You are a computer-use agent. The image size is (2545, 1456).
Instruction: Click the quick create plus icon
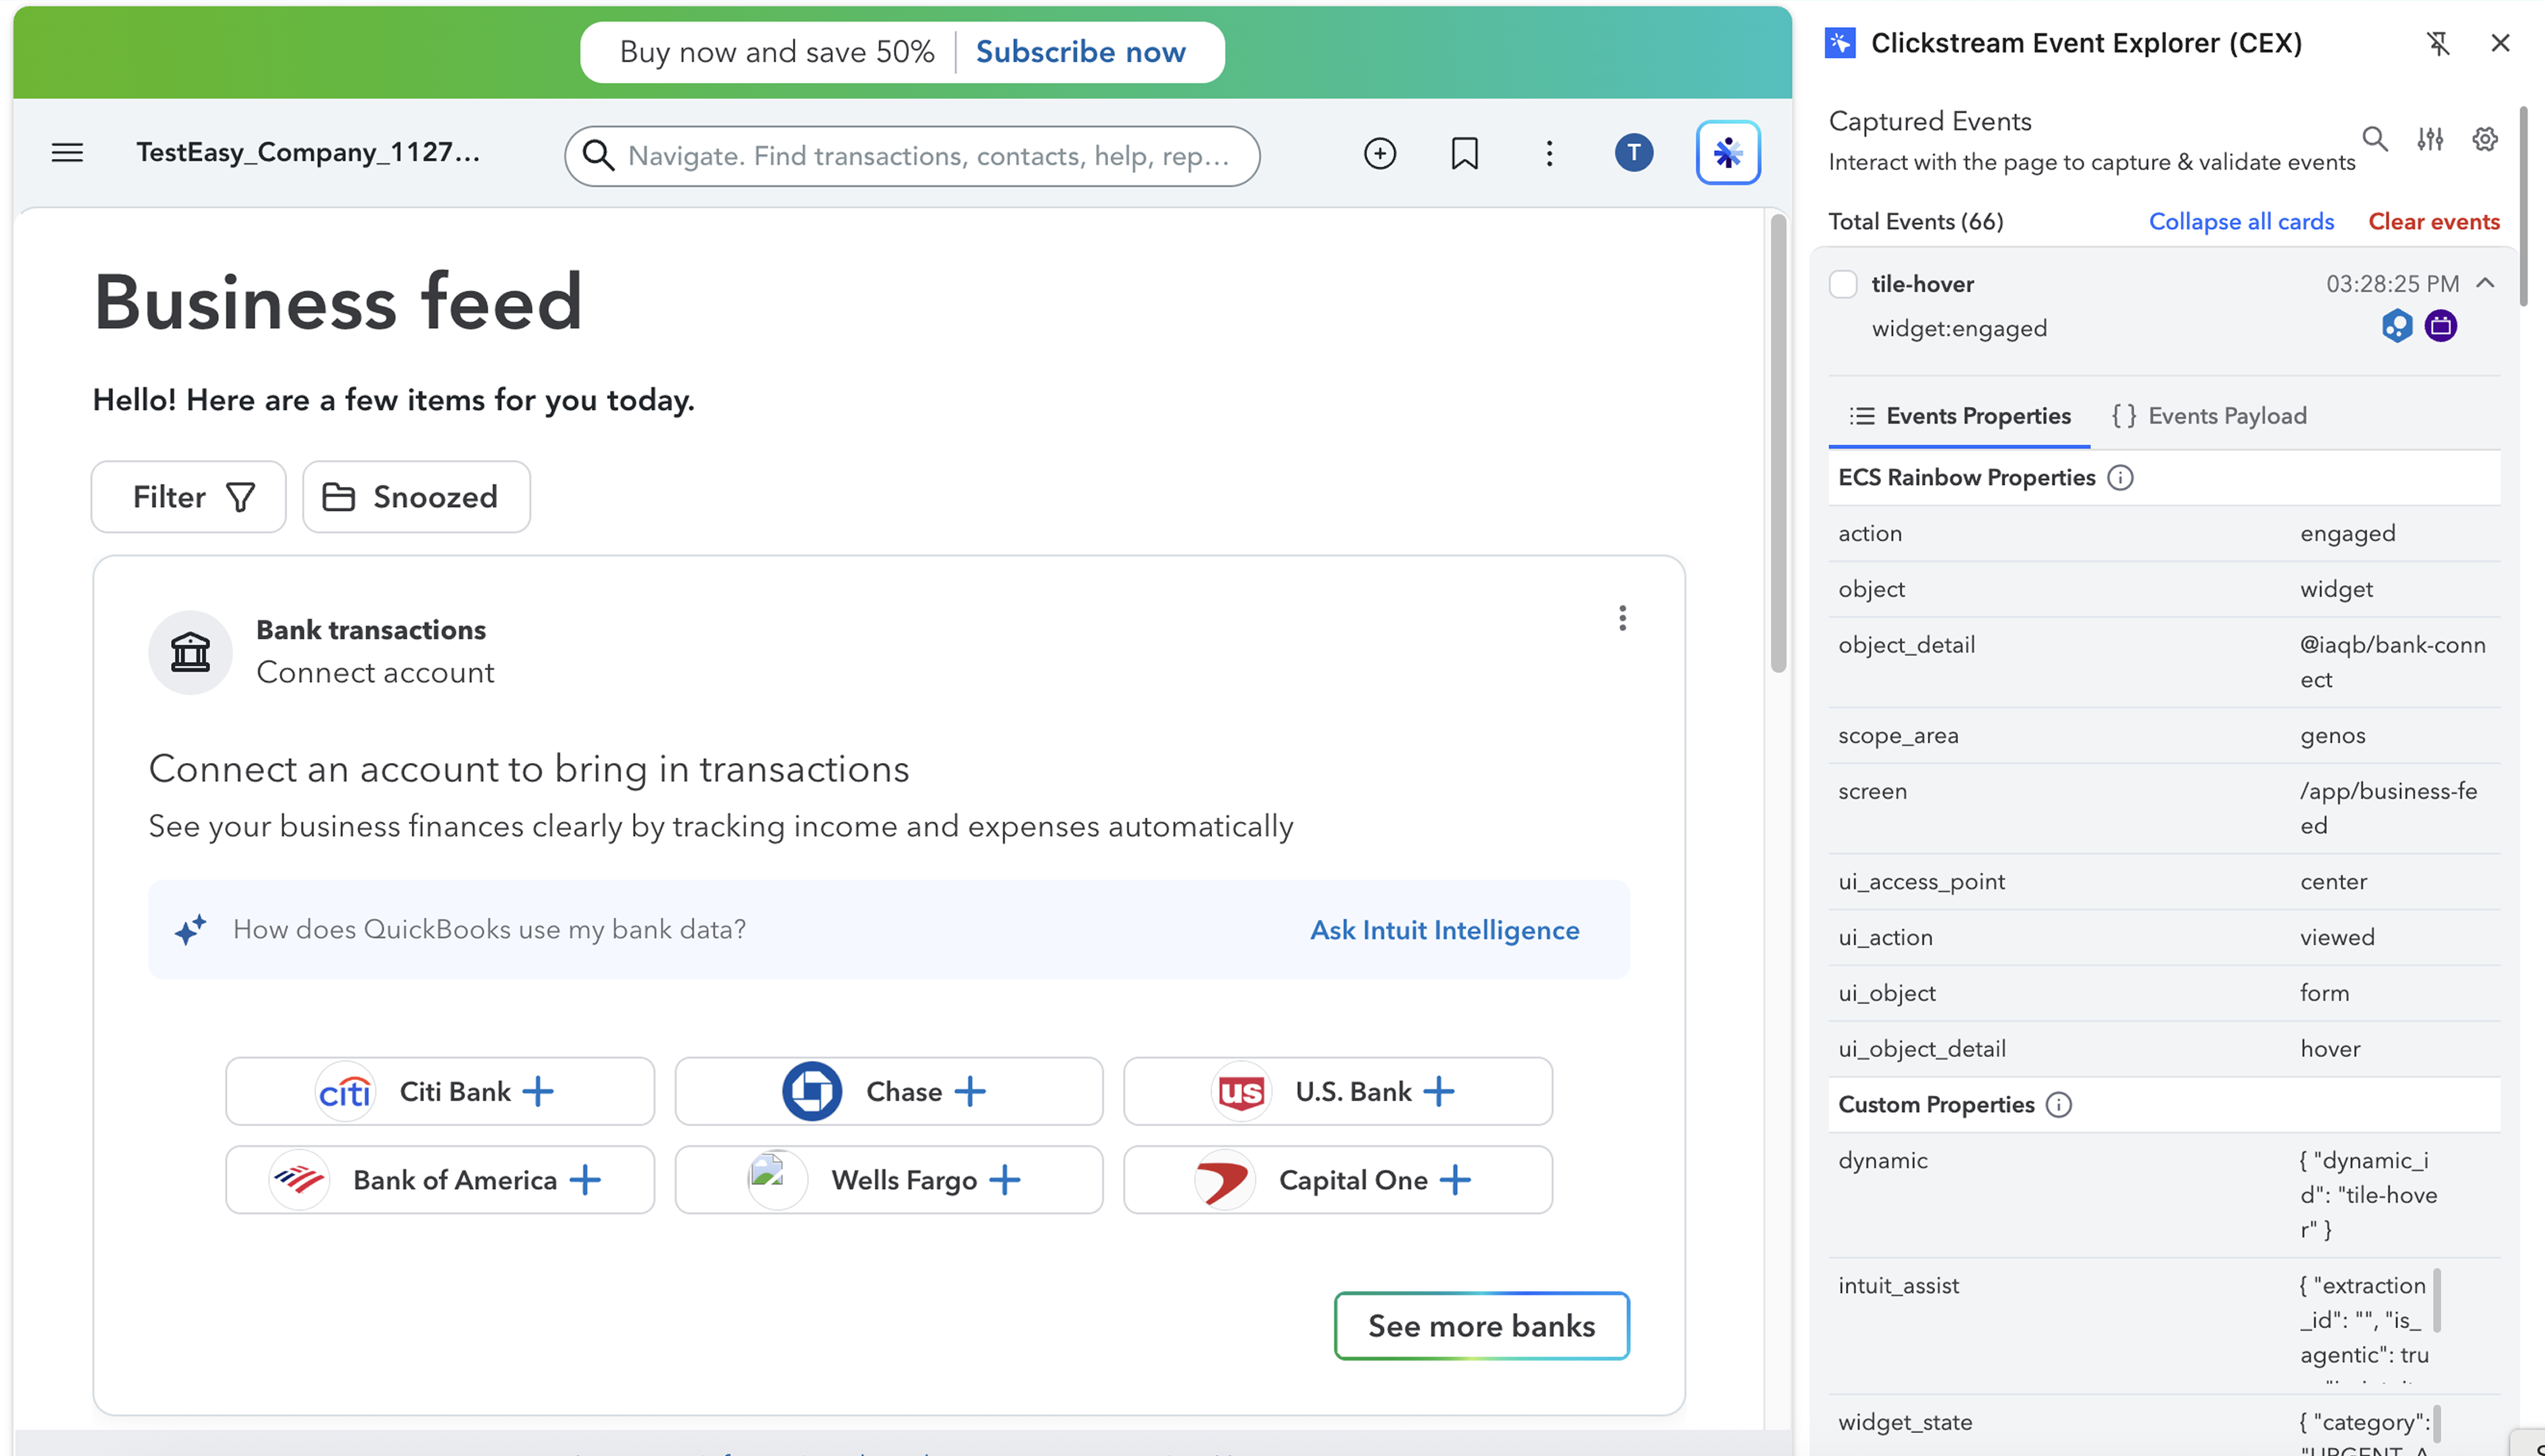pos(1380,153)
